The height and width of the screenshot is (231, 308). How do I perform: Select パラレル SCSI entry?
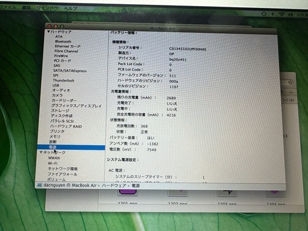tap(62, 121)
